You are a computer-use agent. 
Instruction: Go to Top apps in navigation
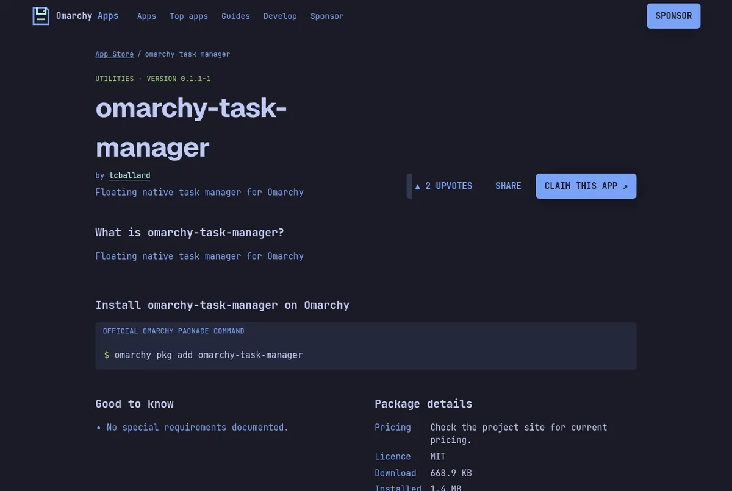pos(188,16)
